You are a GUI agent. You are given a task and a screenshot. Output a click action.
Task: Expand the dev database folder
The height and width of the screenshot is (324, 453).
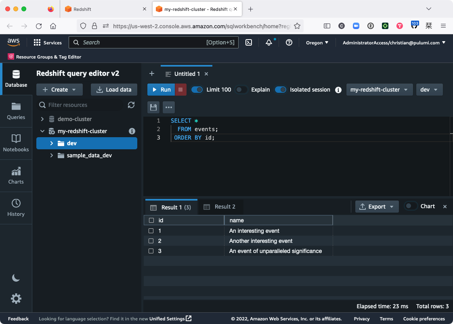51,143
